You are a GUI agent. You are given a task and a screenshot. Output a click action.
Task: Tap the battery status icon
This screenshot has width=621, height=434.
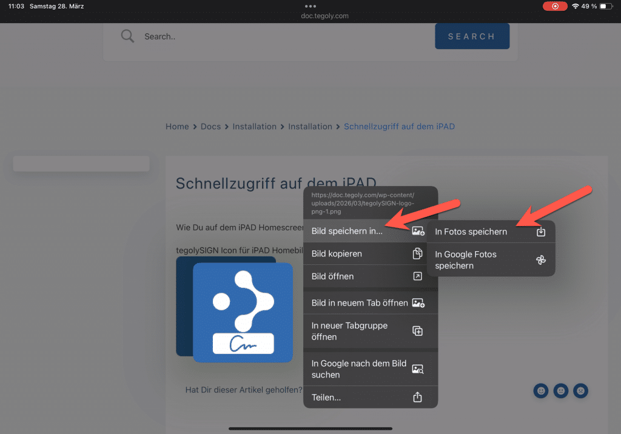[x=606, y=6]
